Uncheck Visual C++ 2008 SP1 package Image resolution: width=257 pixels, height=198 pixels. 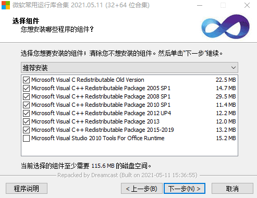tap(26, 96)
